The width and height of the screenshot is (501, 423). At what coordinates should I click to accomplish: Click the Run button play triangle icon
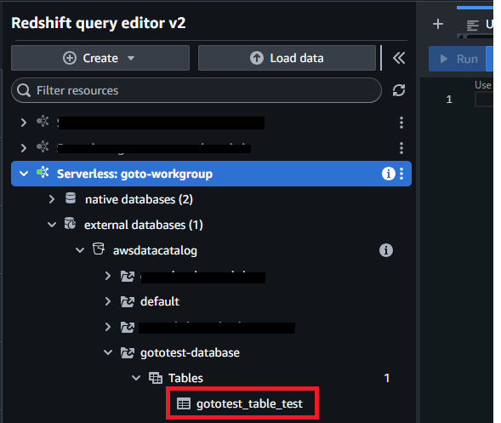(443, 59)
